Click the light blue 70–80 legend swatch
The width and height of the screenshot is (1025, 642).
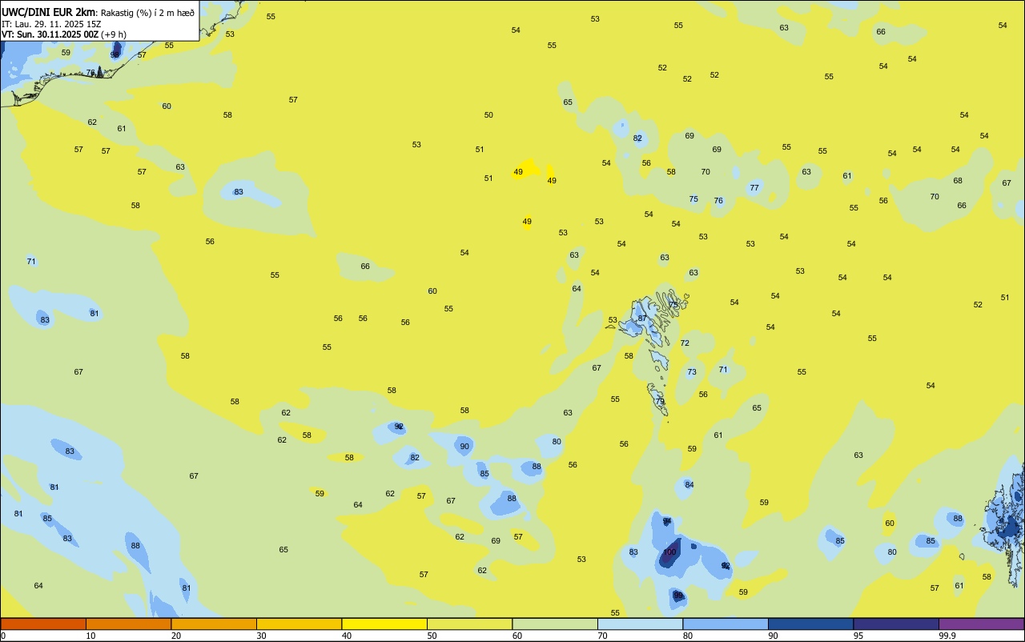640,624
